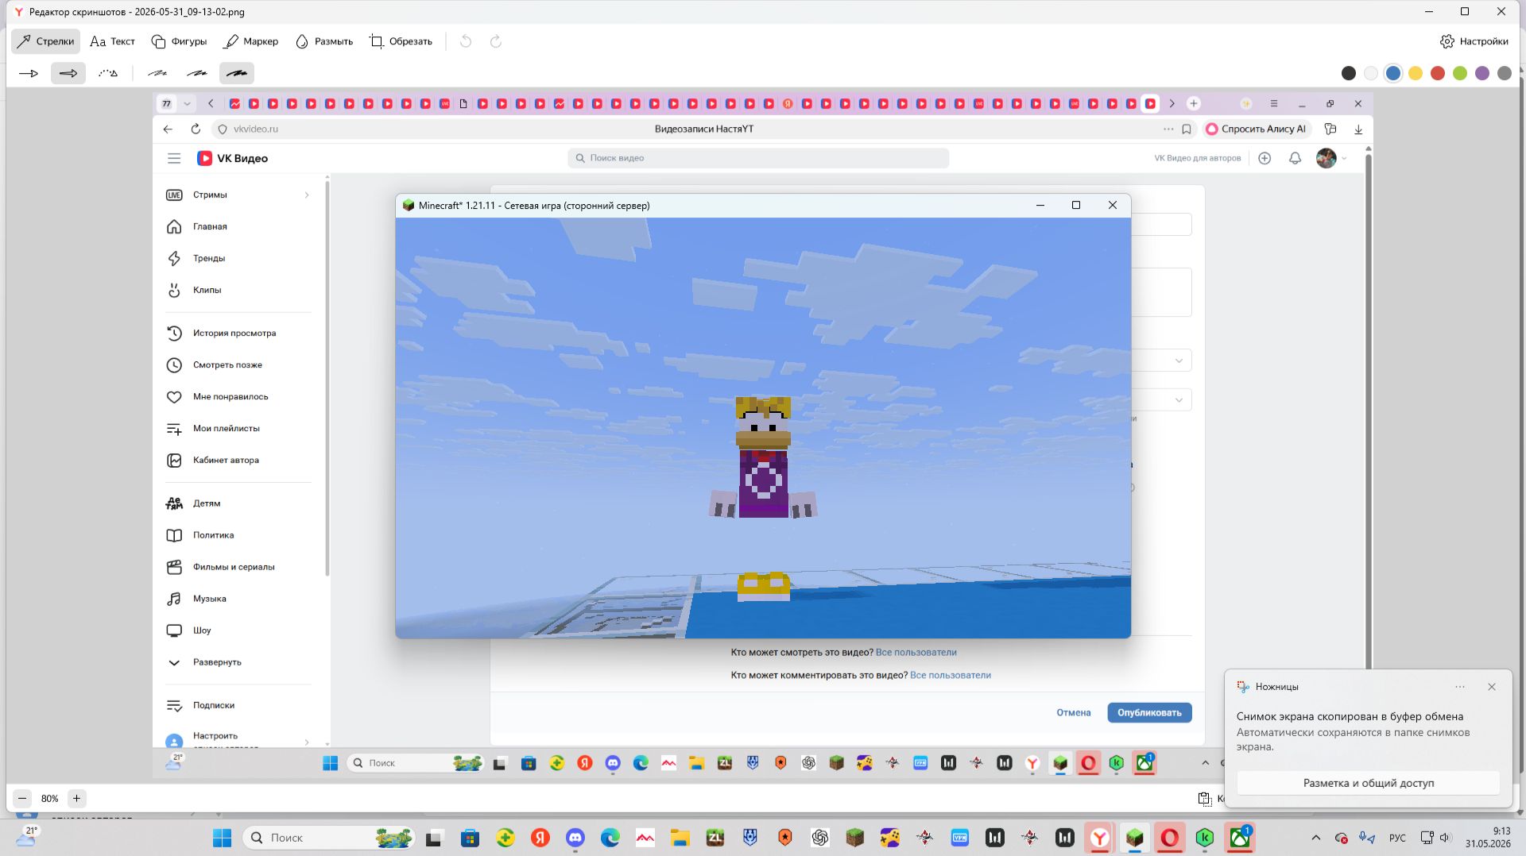The height and width of the screenshot is (856, 1526).
Task: Zoom out with the minus button
Action: (22, 799)
